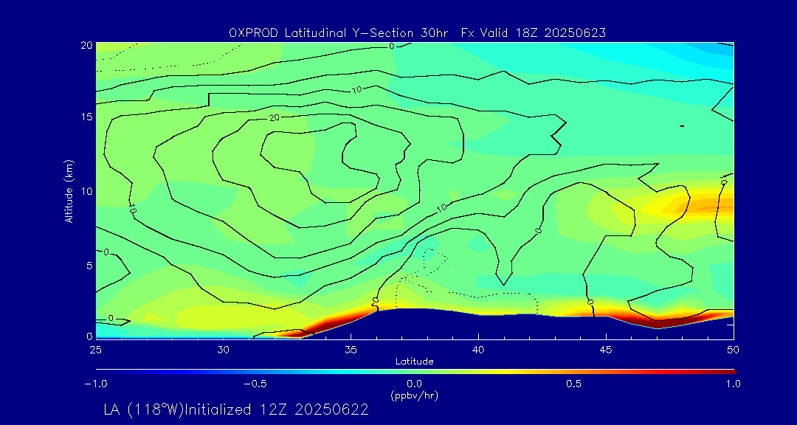797x425 pixels.
Task: Click the 'Altitude (km)' axis label
Action: [68, 190]
